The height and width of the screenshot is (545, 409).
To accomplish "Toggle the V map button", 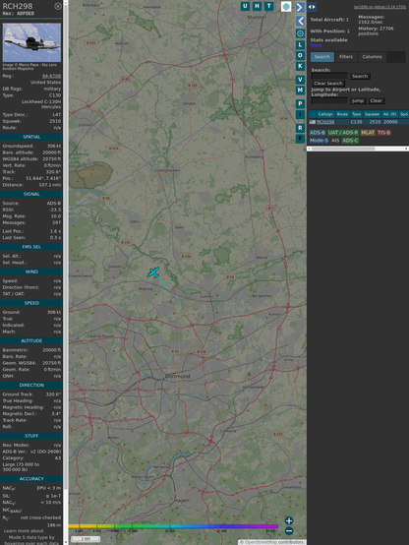I will [x=300, y=80].
